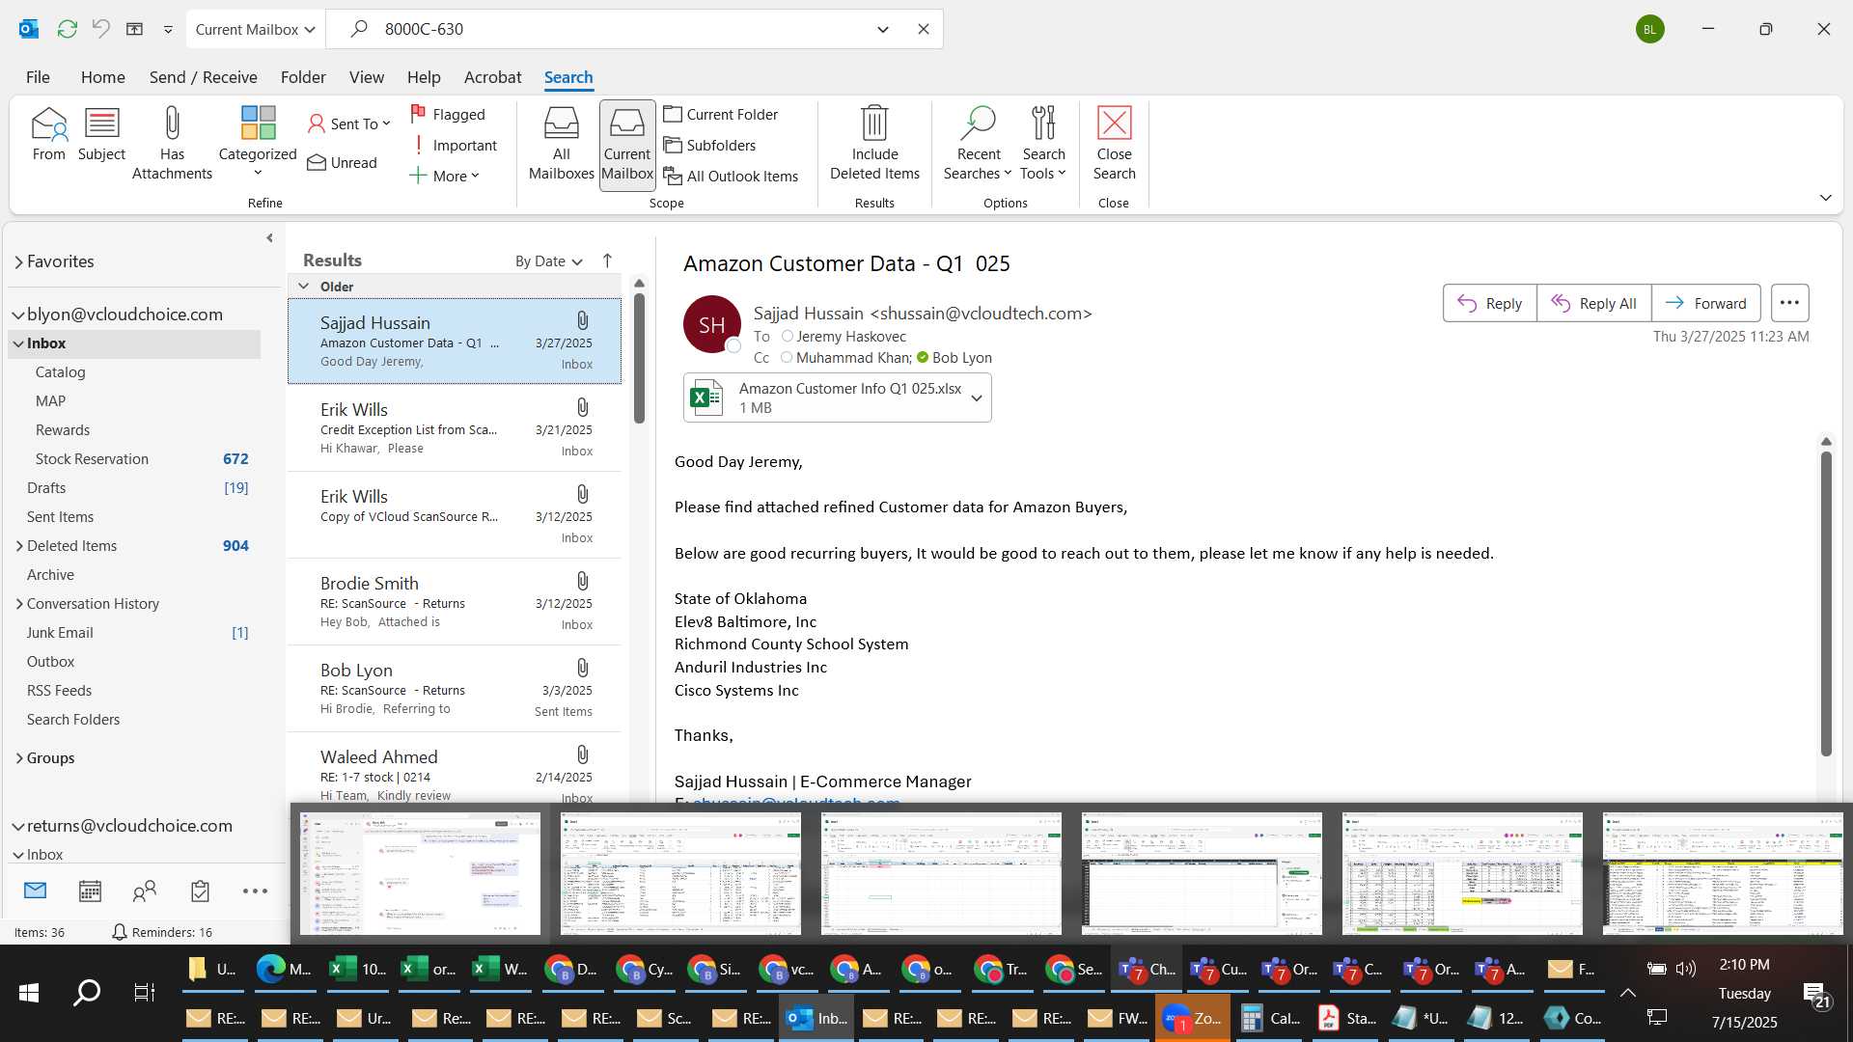Open Brodie Smith ScanSource Returns email

[455, 602]
